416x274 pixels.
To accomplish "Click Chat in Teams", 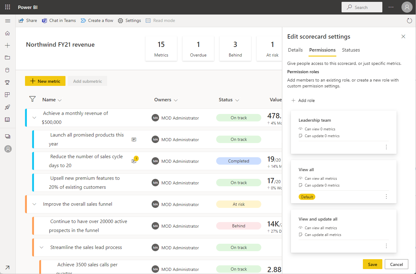I will [x=59, y=20].
